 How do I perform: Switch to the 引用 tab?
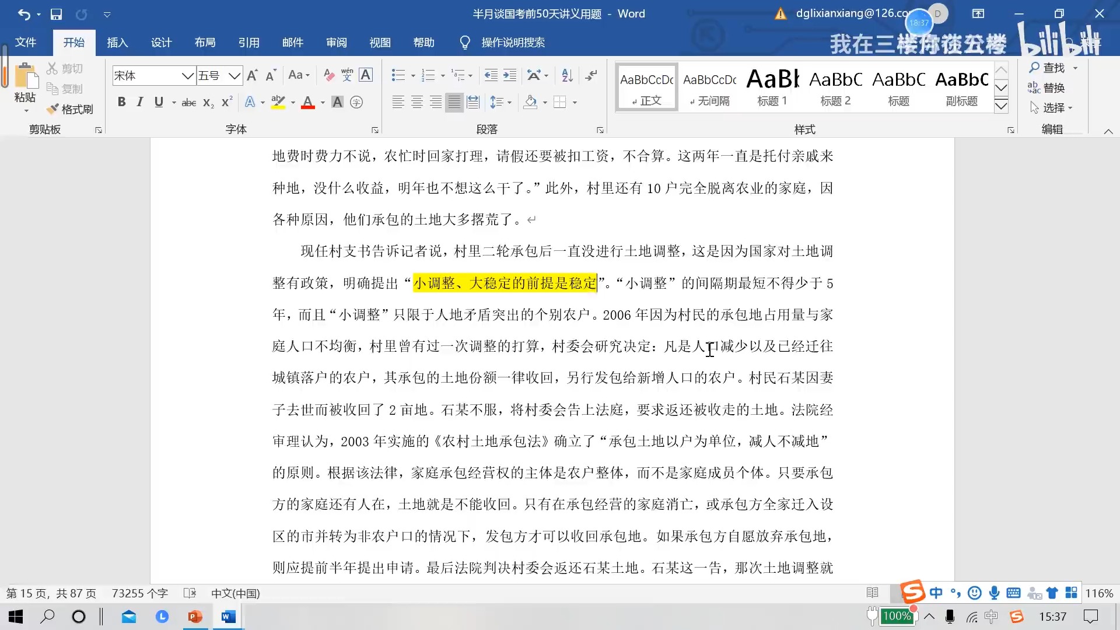point(249,42)
